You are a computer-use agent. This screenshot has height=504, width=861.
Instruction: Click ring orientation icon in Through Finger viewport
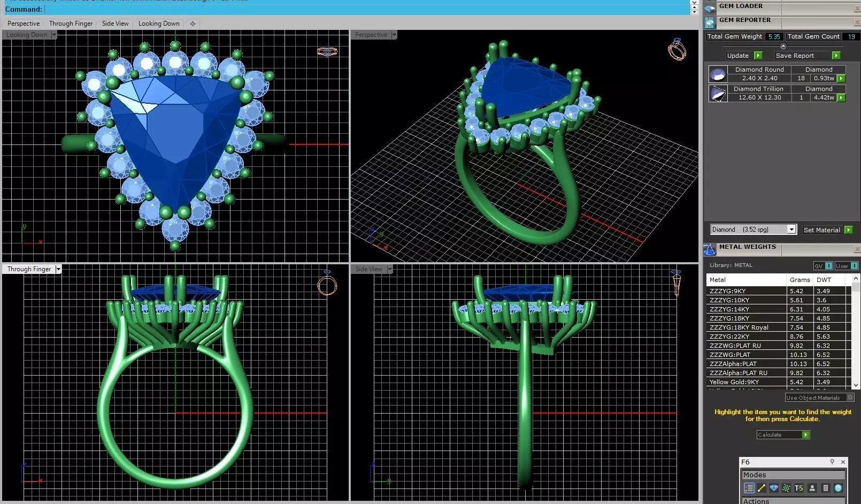point(327,284)
